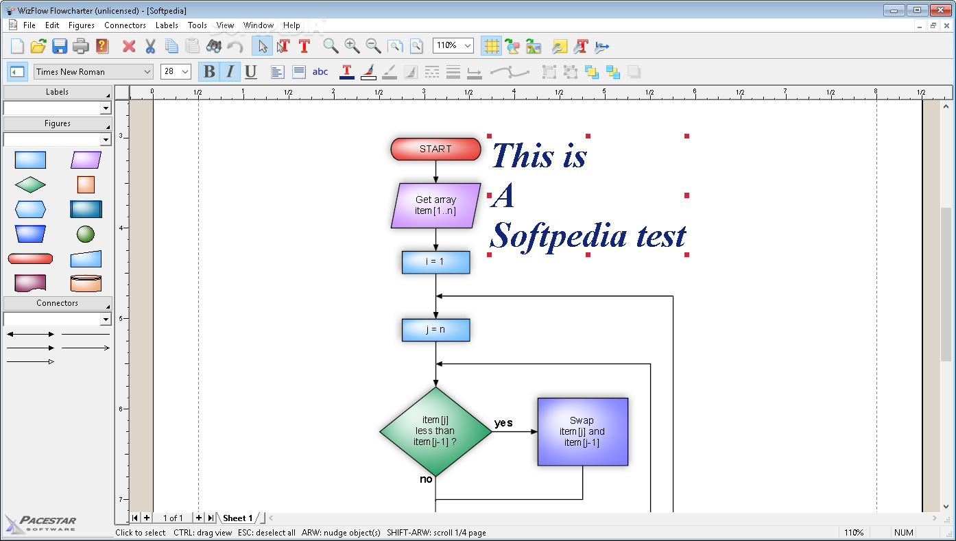Toggle Bold formatting
This screenshot has width=956, height=541.
209,72
